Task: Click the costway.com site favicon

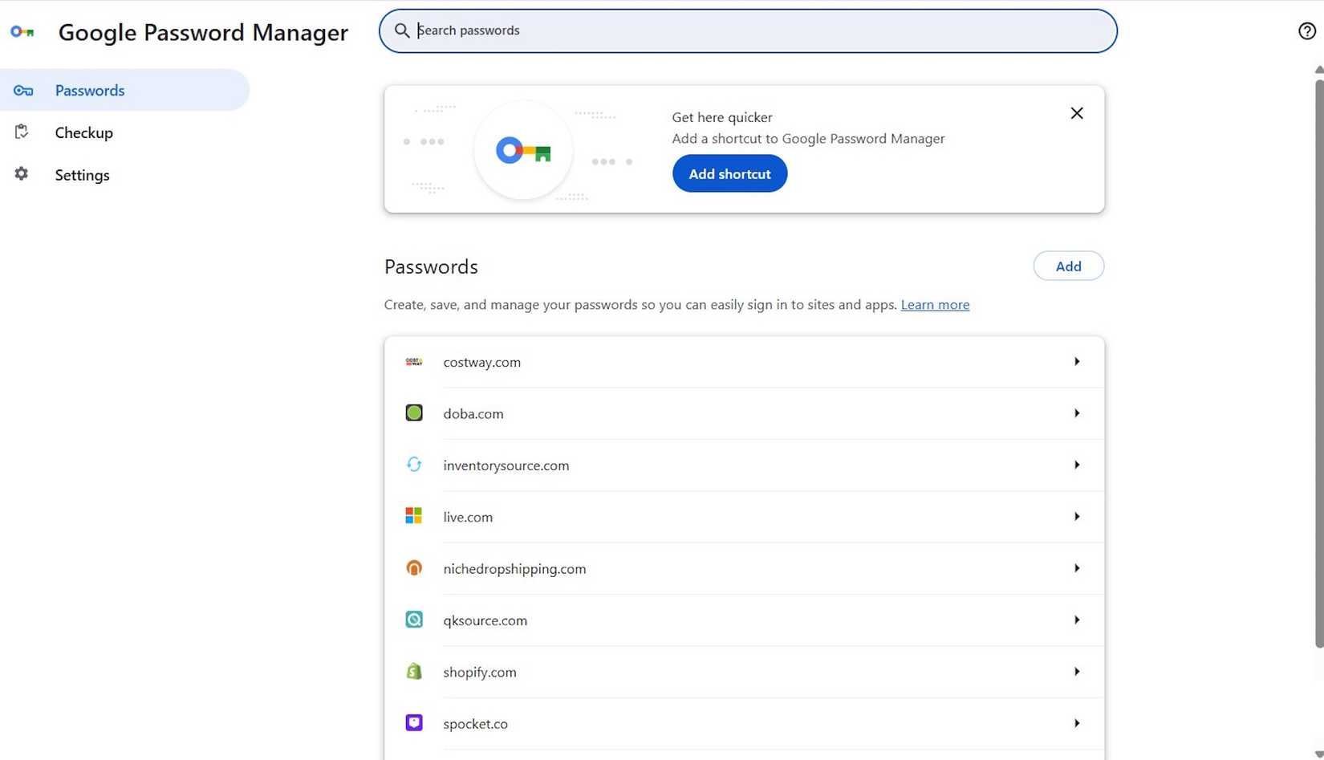Action: (414, 361)
